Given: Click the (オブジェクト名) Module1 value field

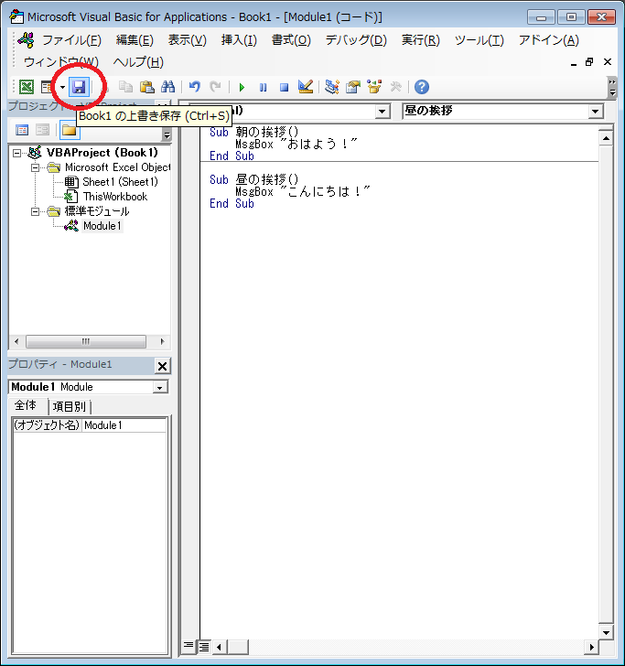Looking at the screenshot, I should point(124,425).
